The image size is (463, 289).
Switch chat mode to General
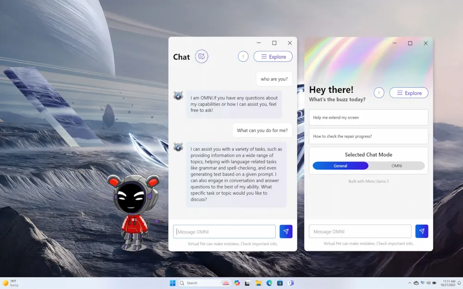340,166
